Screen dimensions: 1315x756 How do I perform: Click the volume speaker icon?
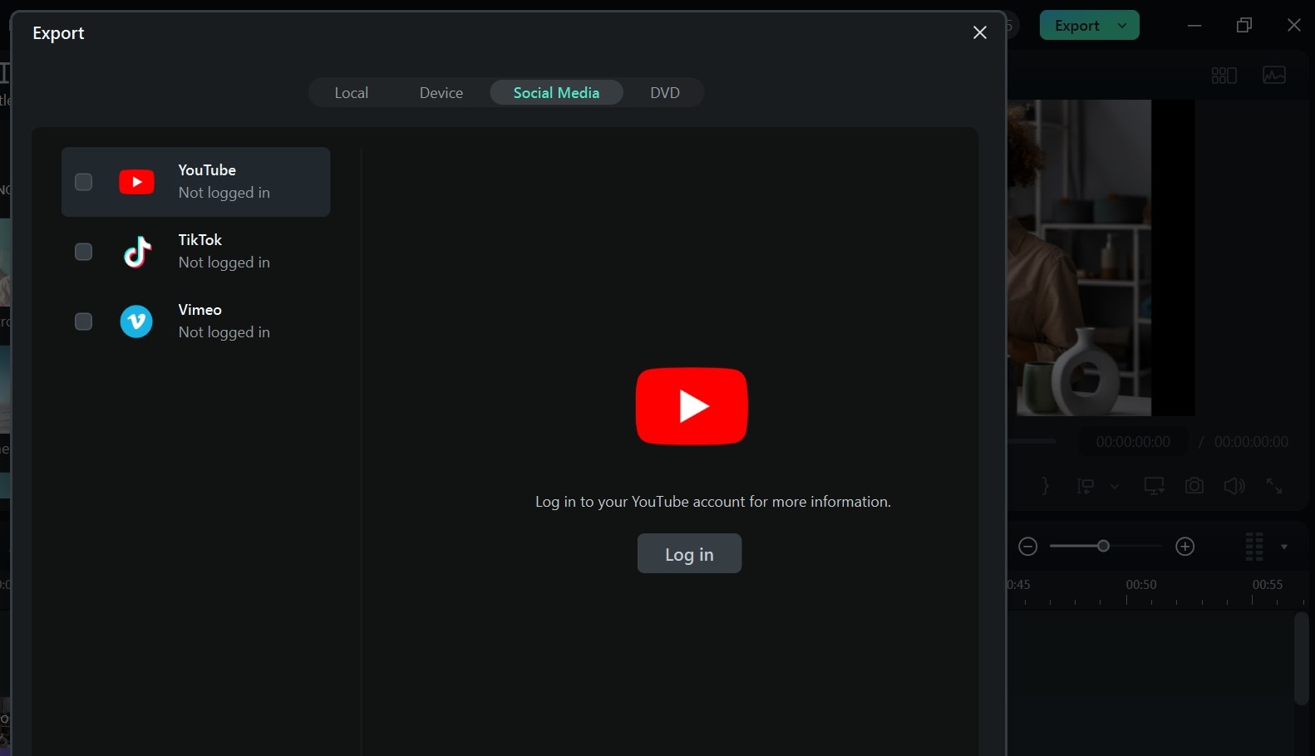[x=1234, y=486]
